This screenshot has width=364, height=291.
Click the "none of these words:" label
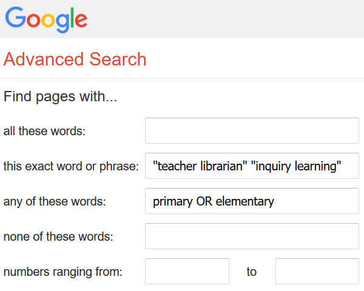[58, 236]
